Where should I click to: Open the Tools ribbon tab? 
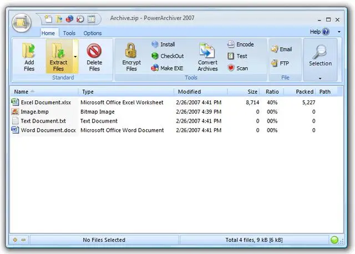coord(69,33)
